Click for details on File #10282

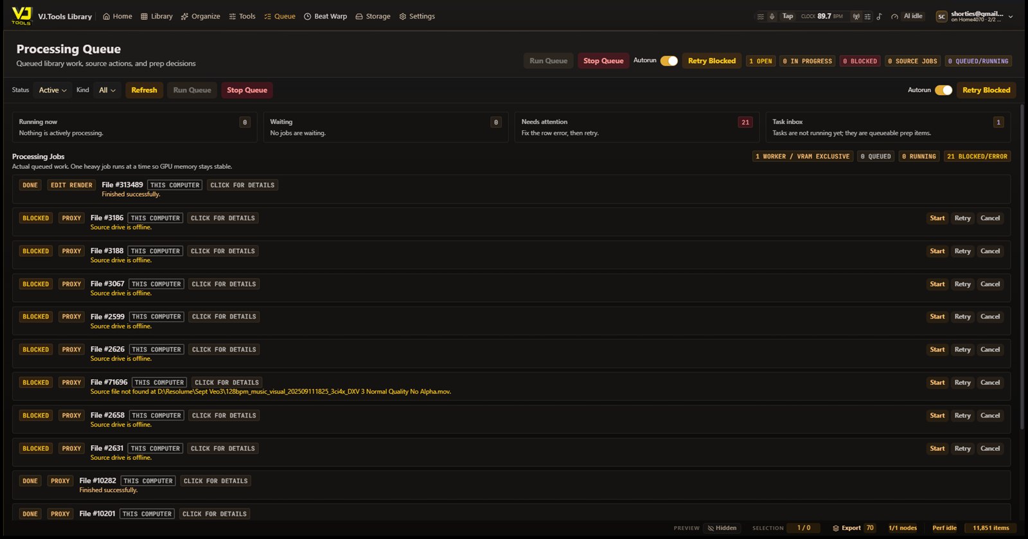pos(216,481)
